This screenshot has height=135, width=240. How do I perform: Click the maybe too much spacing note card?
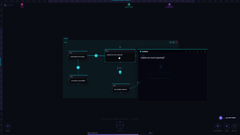pos(120,56)
